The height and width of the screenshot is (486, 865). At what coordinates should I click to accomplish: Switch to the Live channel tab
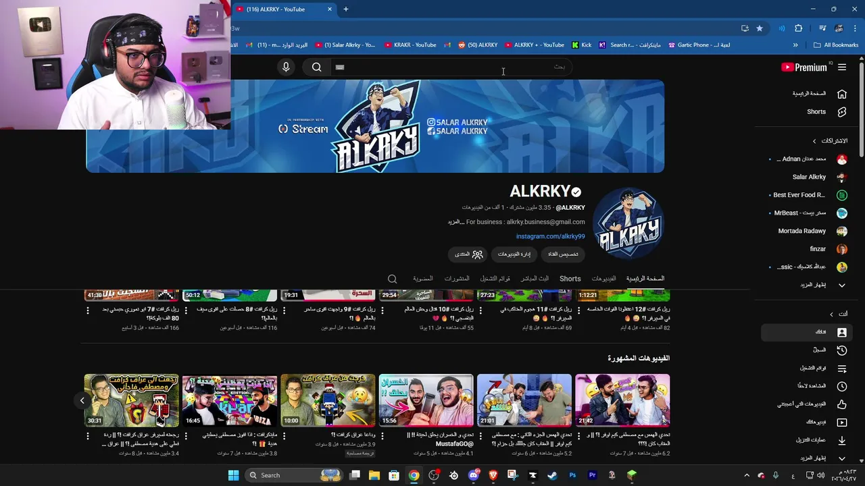pyautogui.click(x=535, y=279)
